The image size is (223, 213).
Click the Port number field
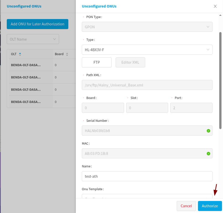[x=191, y=108]
